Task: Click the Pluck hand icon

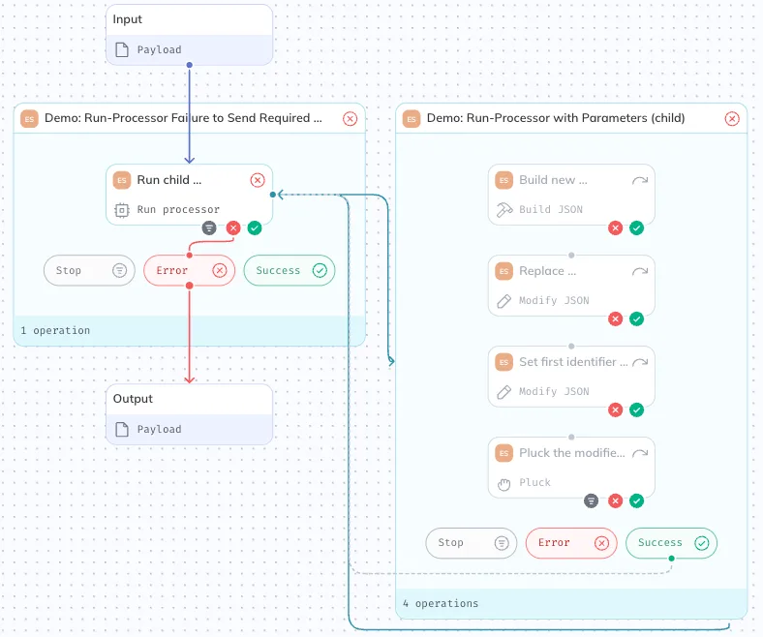Action: (x=504, y=484)
